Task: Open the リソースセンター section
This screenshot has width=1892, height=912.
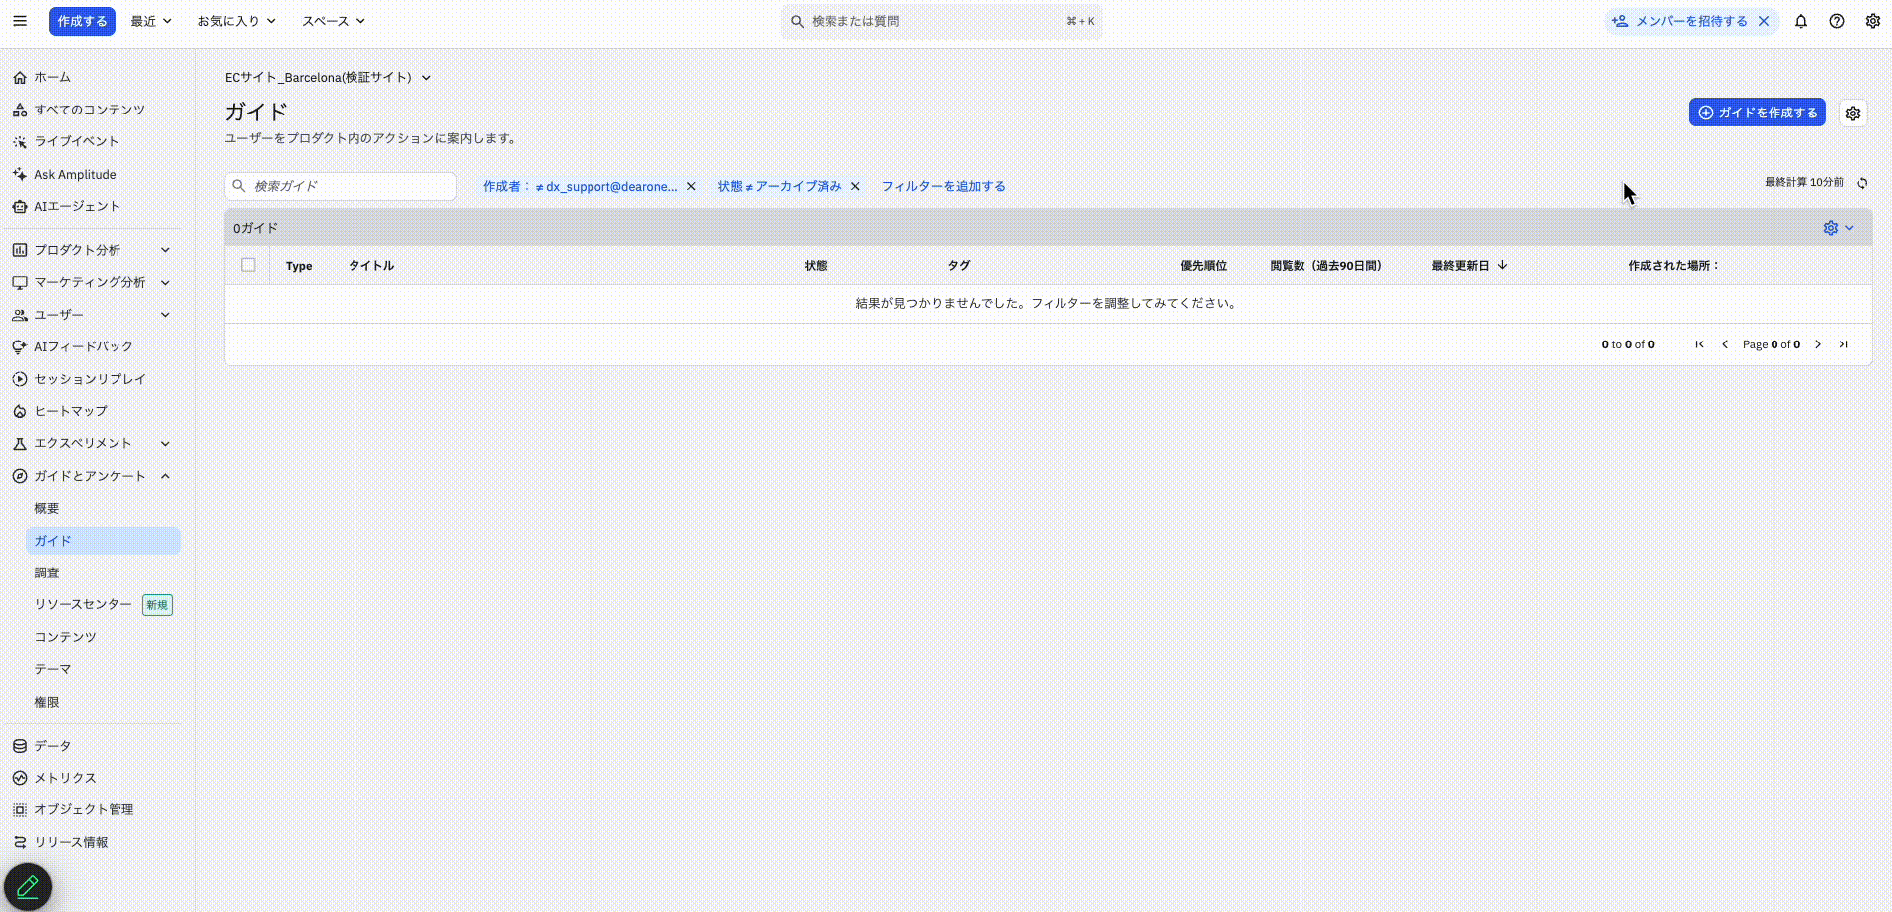Action: 83,604
